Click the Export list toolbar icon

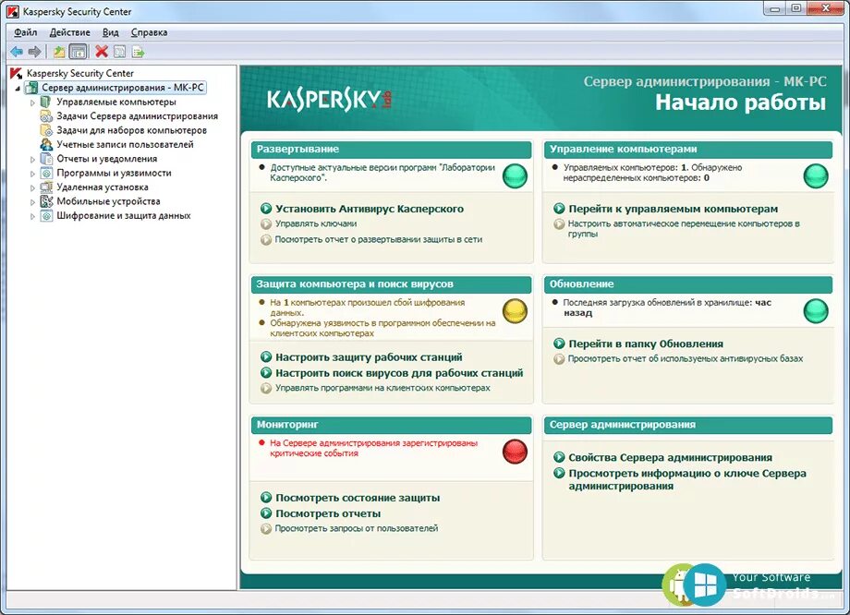coord(139,52)
